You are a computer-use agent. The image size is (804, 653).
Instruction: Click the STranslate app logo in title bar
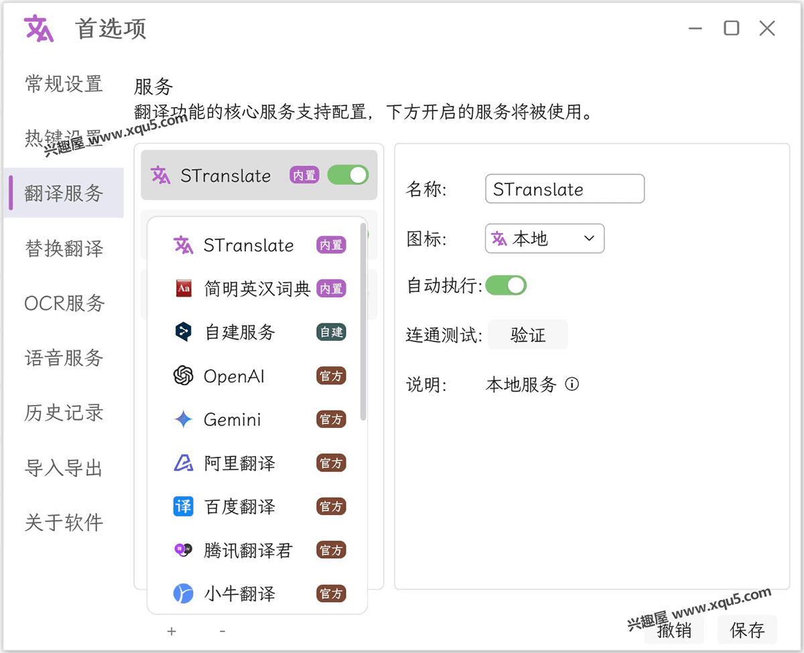click(x=39, y=29)
